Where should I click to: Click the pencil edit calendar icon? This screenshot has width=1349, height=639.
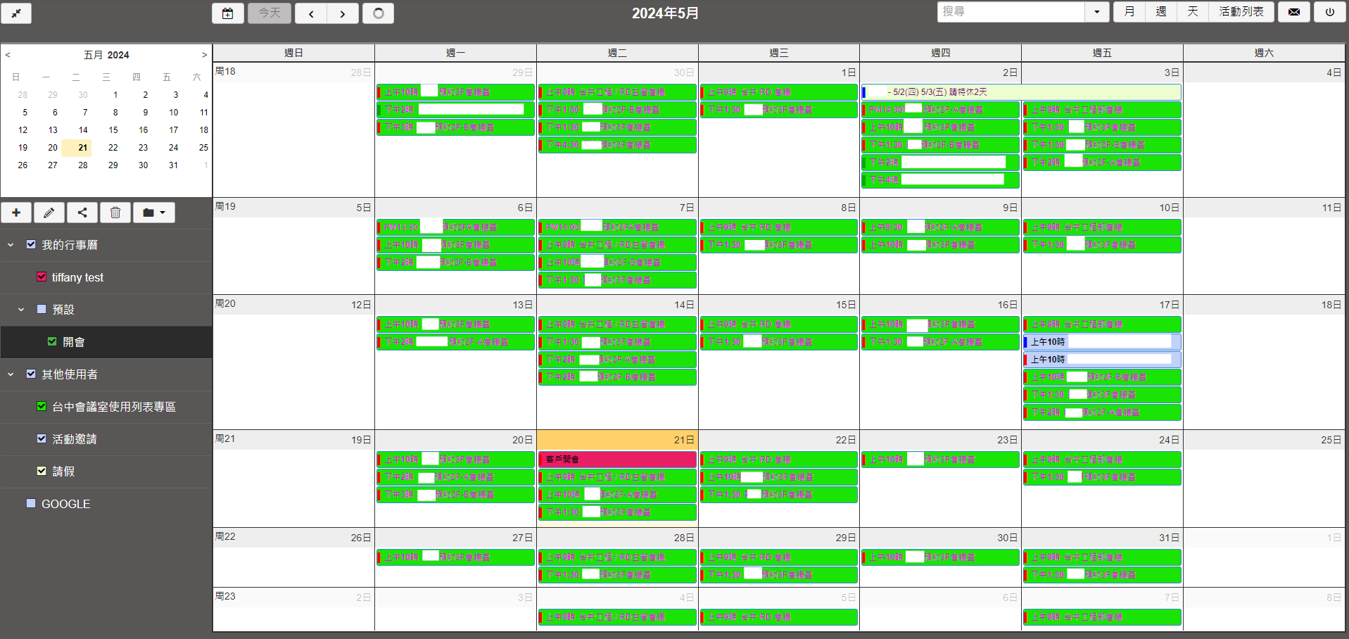click(x=49, y=213)
